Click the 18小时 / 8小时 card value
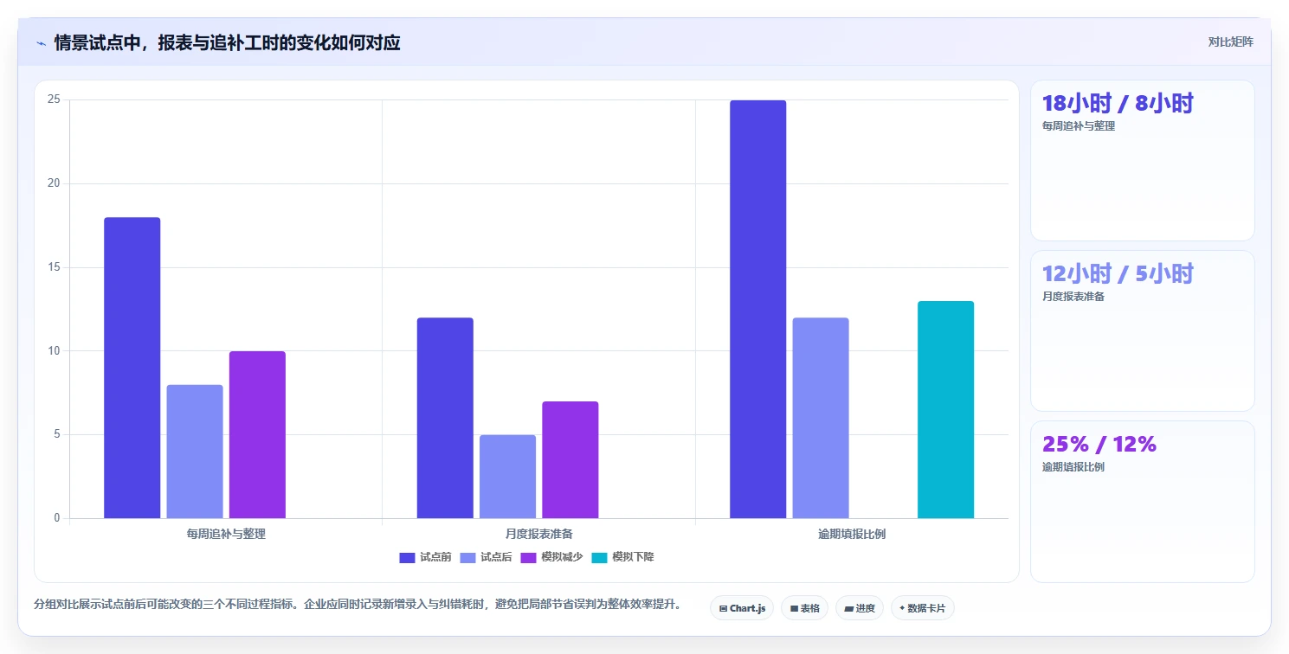This screenshot has width=1289, height=654. [x=1118, y=104]
